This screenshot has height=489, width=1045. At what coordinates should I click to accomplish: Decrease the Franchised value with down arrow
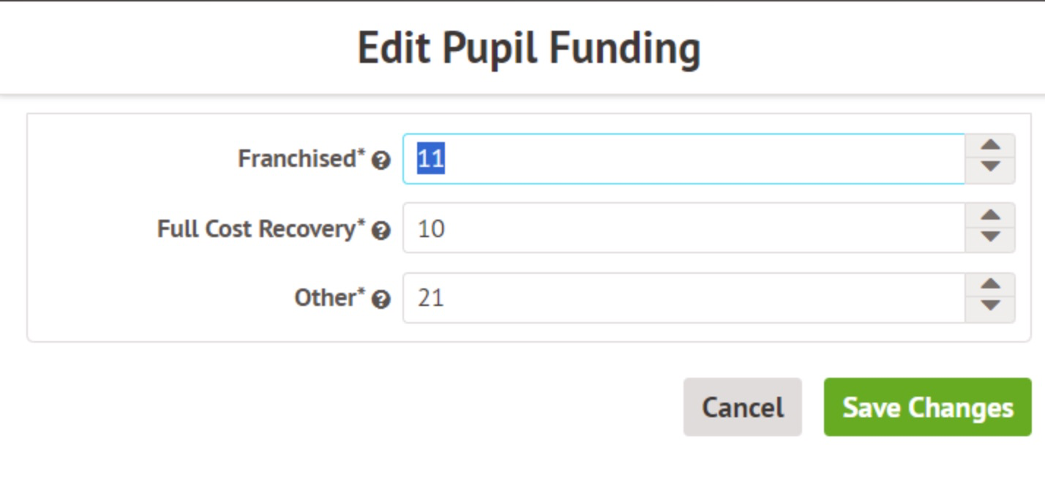coord(990,168)
